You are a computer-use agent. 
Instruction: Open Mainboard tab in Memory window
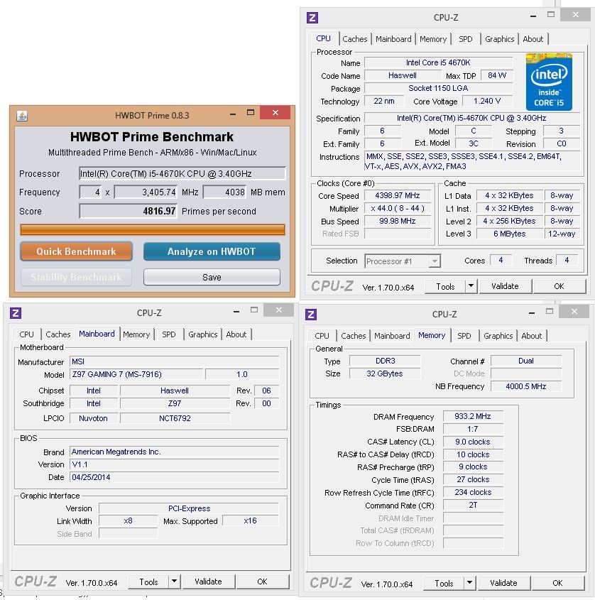coord(392,336)
